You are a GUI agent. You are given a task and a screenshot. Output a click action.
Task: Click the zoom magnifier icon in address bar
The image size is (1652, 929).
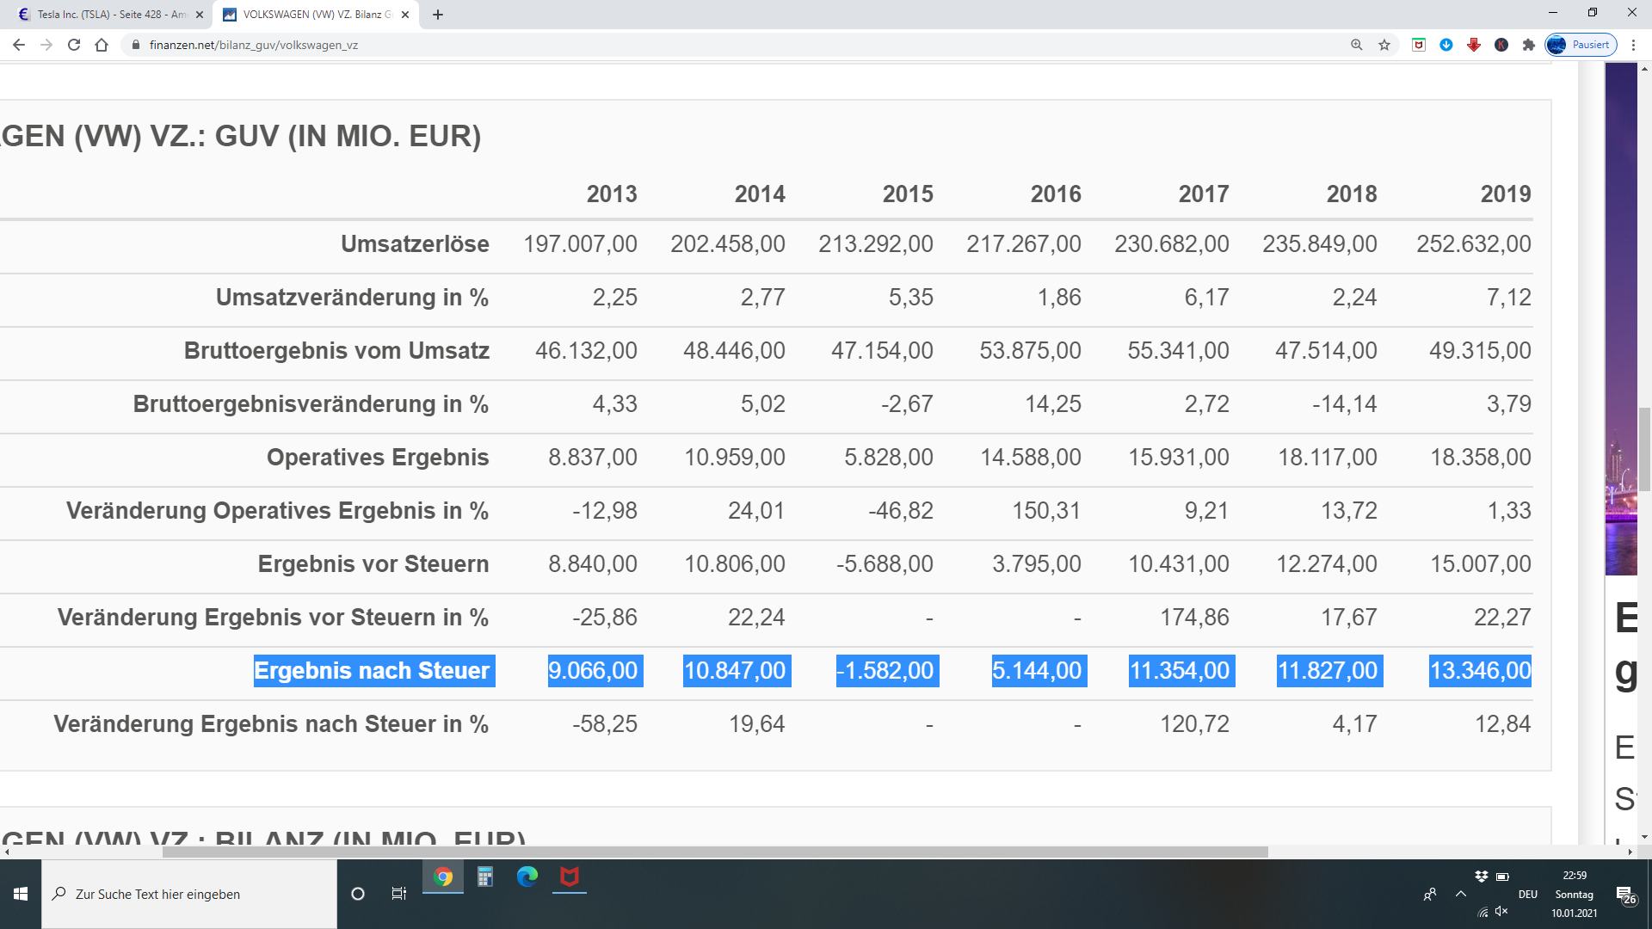[1356, 45]
